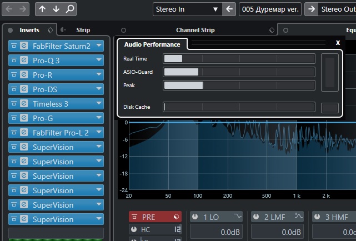
Task: Click the left arrow button beside Stereo In
Action: (229, 9)
